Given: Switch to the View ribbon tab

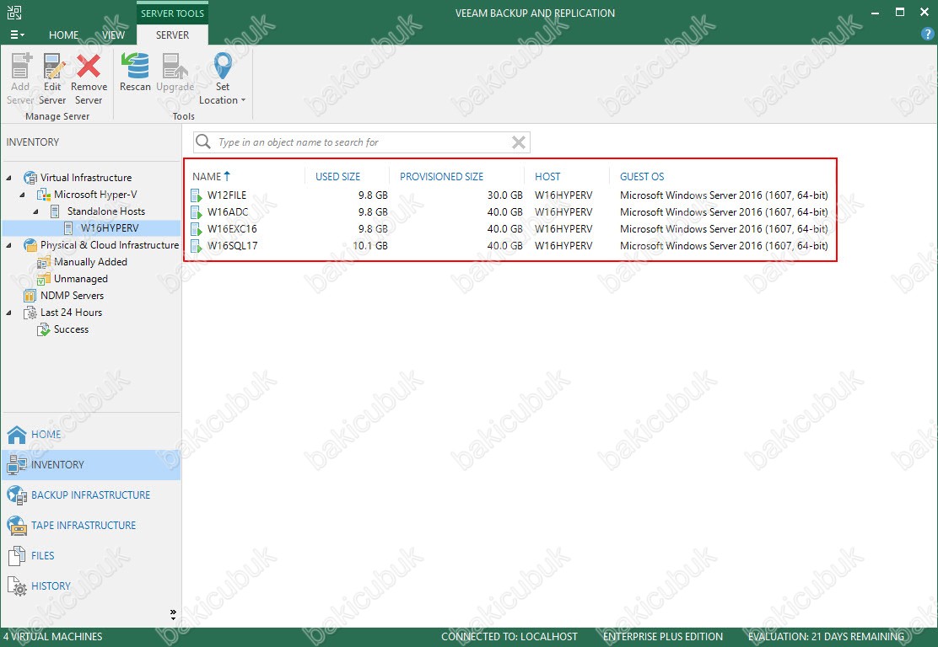Looking at the screenshot, I should point(113,35).
